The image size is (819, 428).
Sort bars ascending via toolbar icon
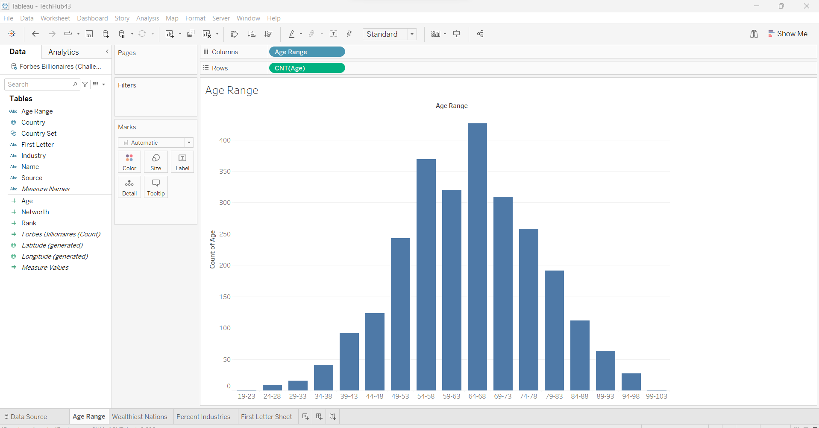[252, 34]
